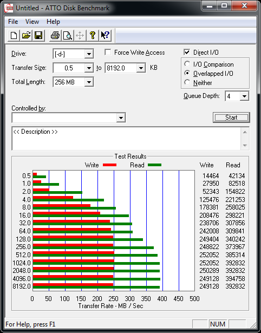
Task: Click the 'For Help, press F1' status text
Action: click(x=30, y=324)
